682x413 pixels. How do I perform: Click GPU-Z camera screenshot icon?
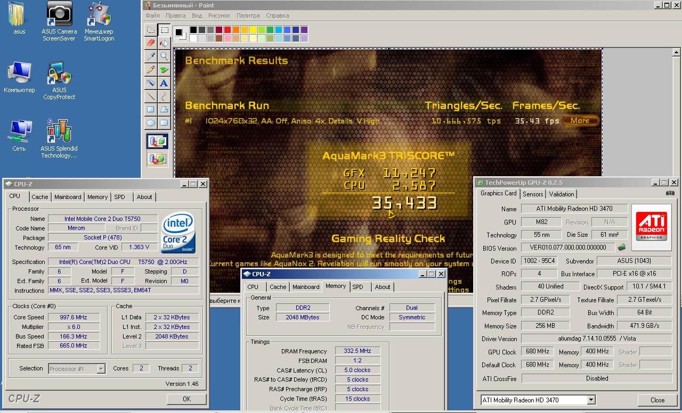[670, 194]
